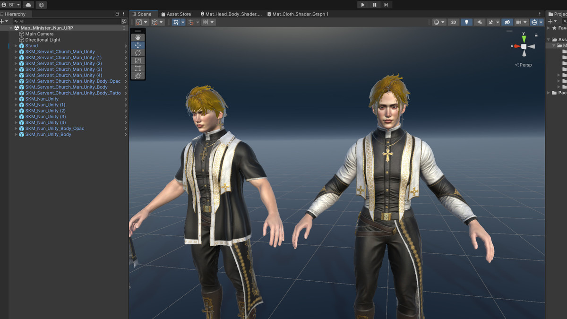Start Play mode
The image size is (567, 319).
363,5
